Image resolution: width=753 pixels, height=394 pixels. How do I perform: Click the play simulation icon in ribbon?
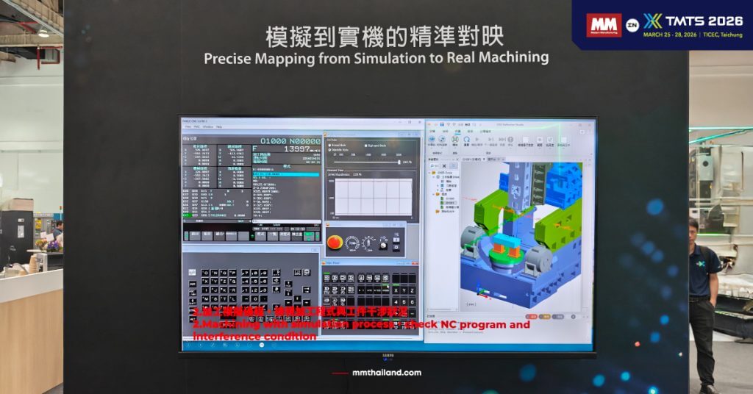click(477, 139)
